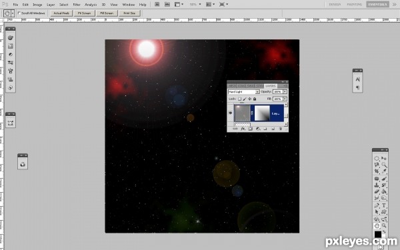Toggle the layer mask link icon
400x250 pixels.
[x=252, y=113]
